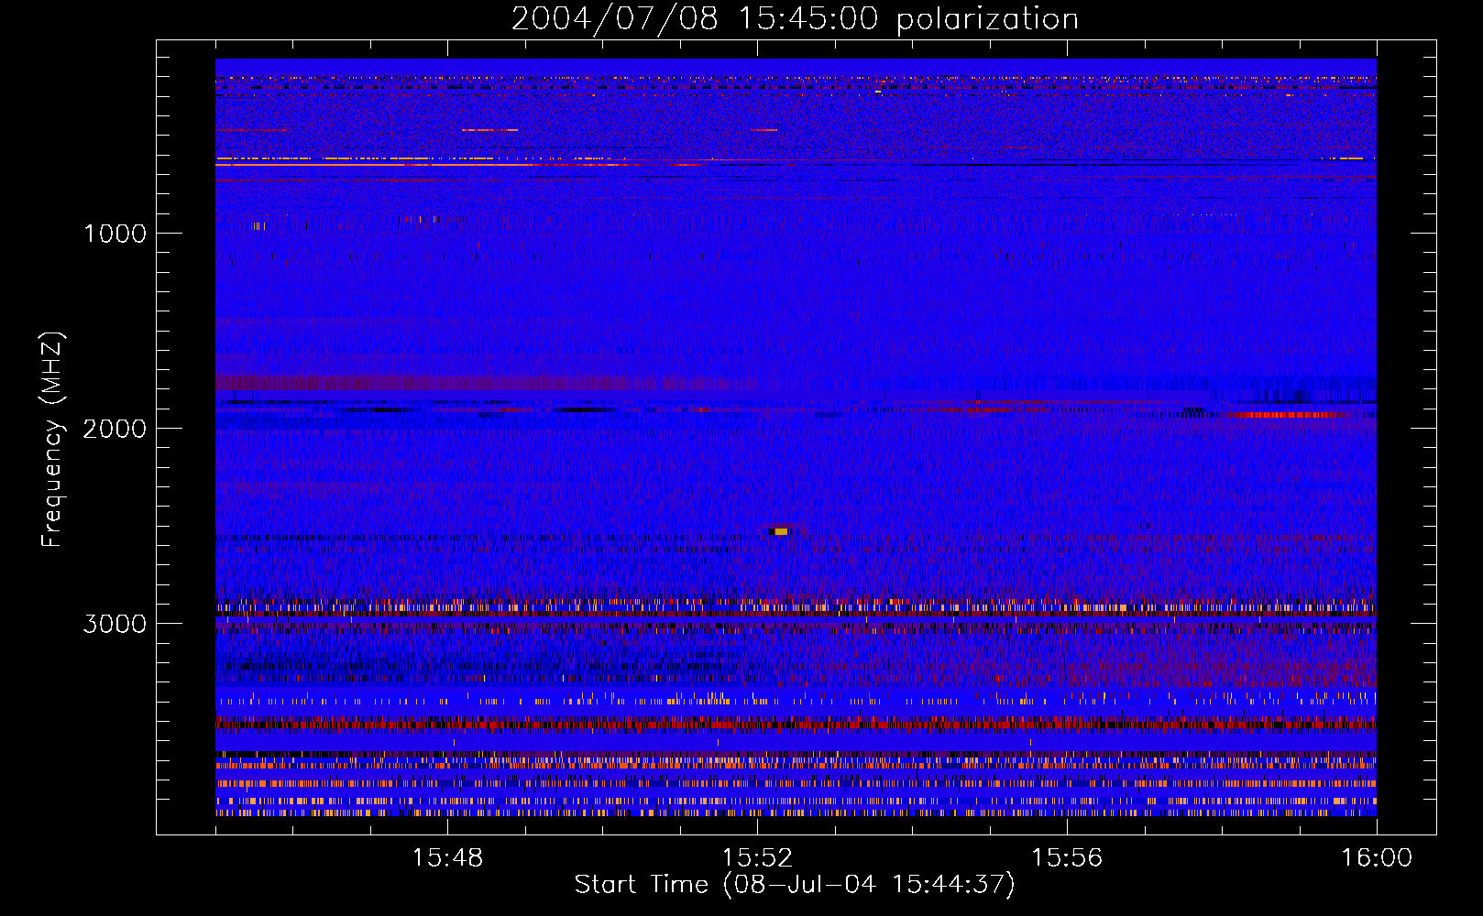Click the plot title '2004/07/08 15:45:00 polarization'
The height and width of the screenshot is (916, 1483).
coord(795,18)
